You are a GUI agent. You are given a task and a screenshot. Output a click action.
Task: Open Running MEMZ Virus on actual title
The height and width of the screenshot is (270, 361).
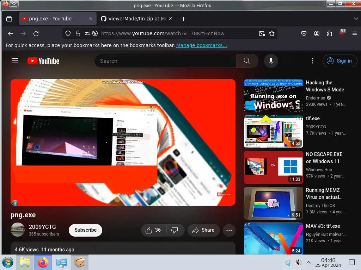[x=324, y=194]
